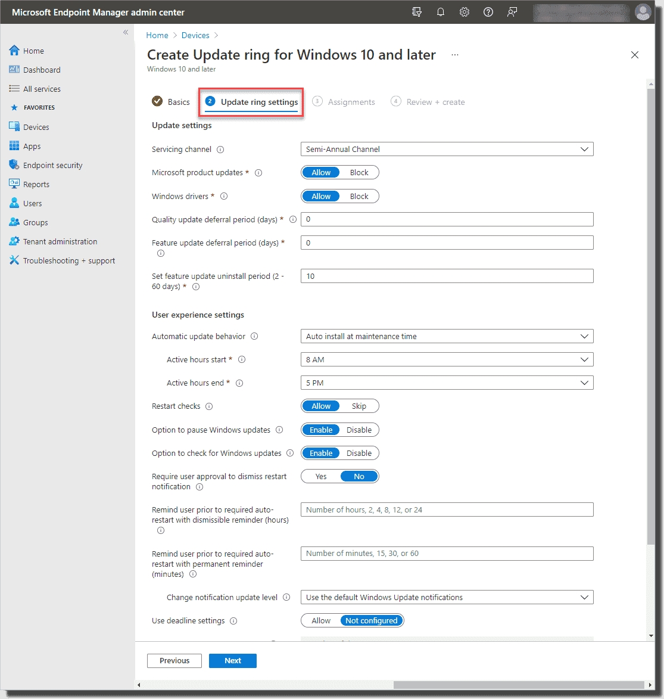Go to the Basics step tab
The image size is (664, 699).
pos(171,102)
